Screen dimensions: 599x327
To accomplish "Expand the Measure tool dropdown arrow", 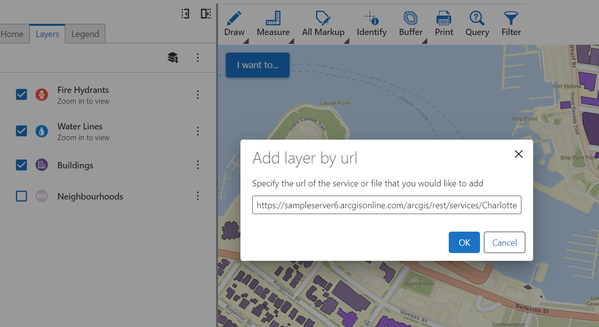I will click(x=292, y=41).
